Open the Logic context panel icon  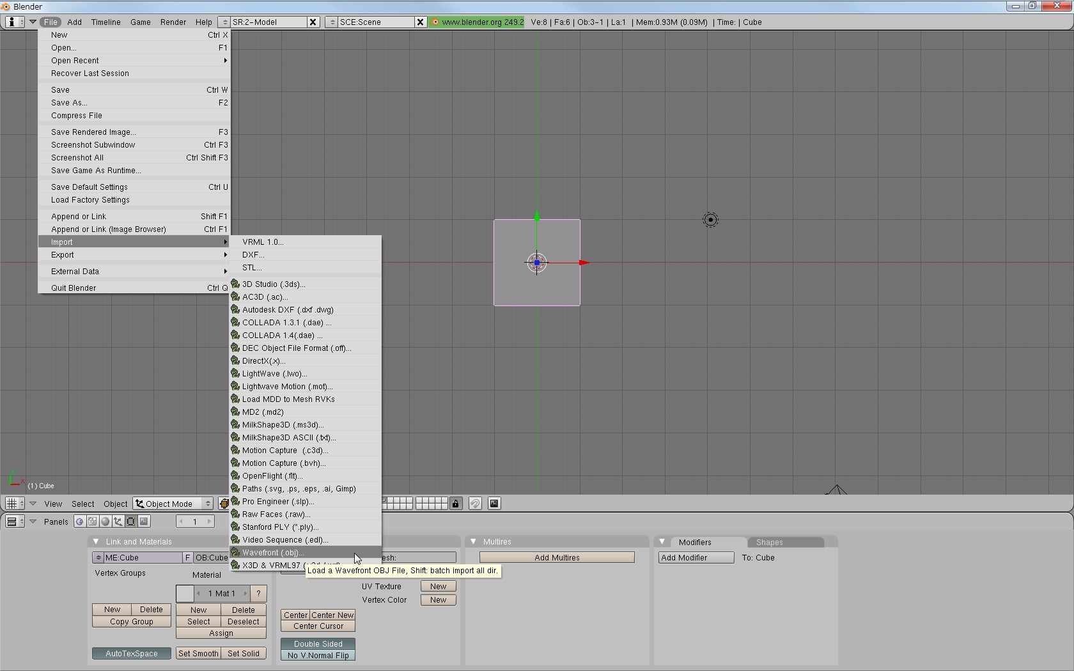(79, 521)
